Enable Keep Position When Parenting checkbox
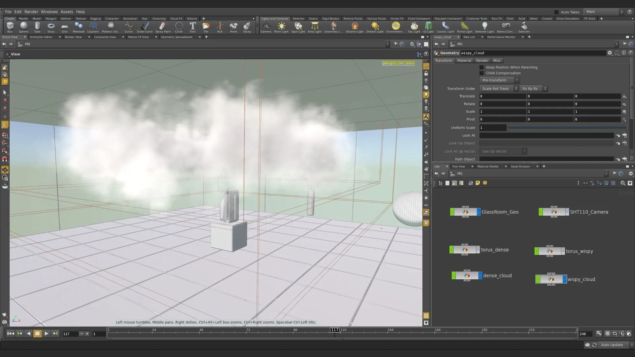 482,67
